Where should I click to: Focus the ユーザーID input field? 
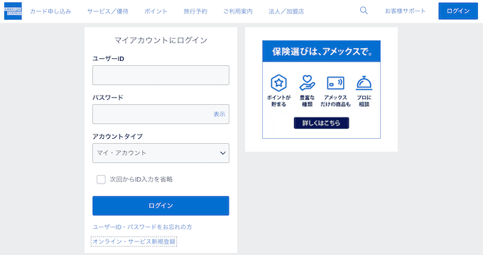pos(161,75)
